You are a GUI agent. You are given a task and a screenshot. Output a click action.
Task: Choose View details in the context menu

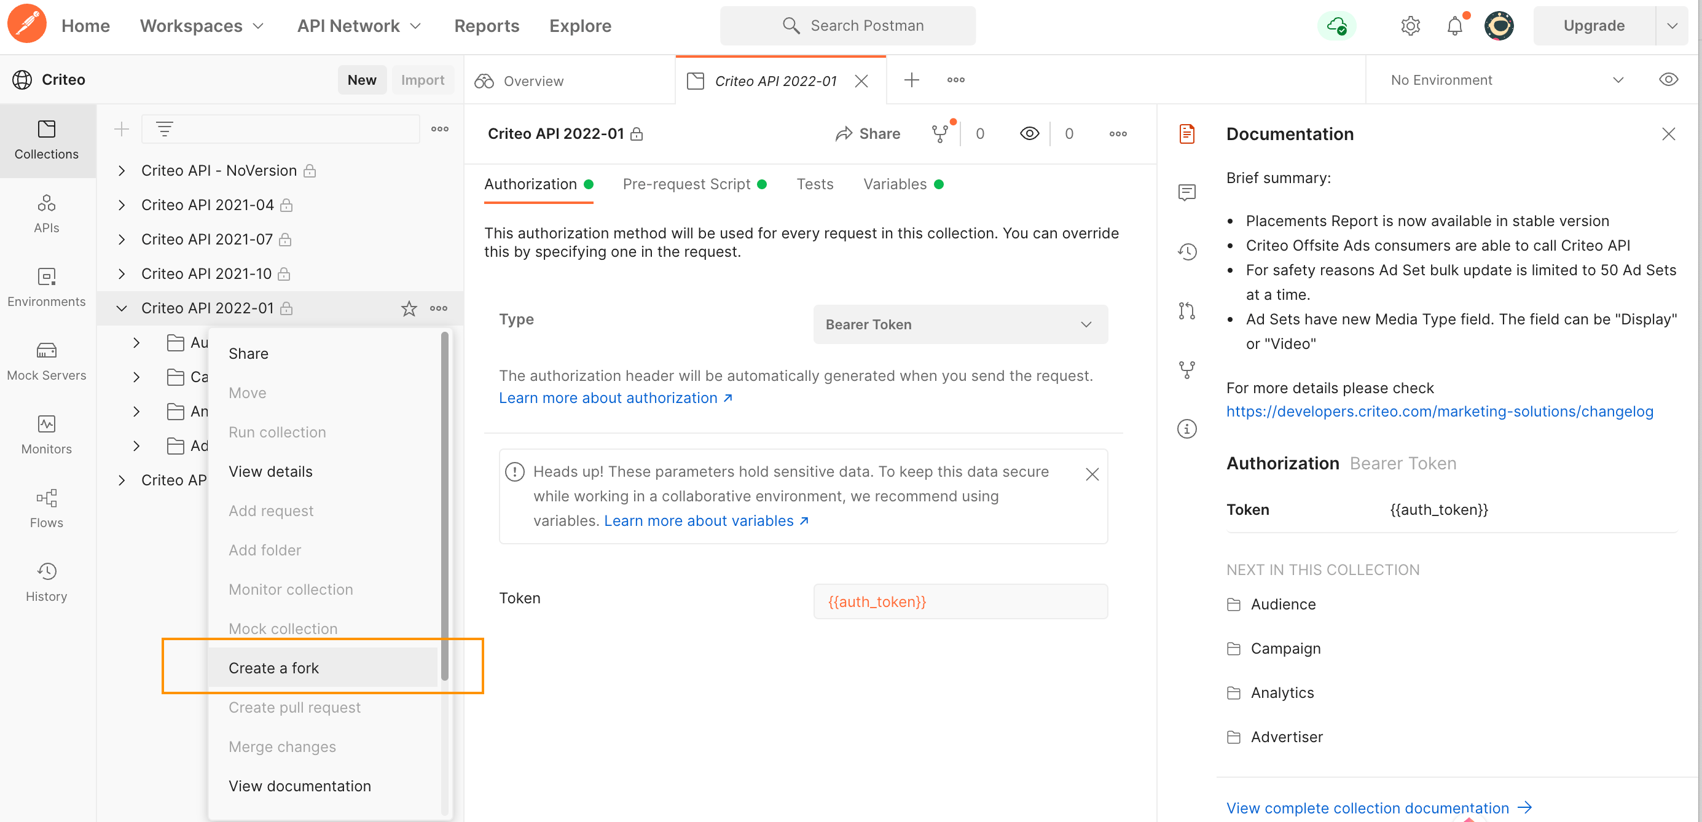[323, 471]
